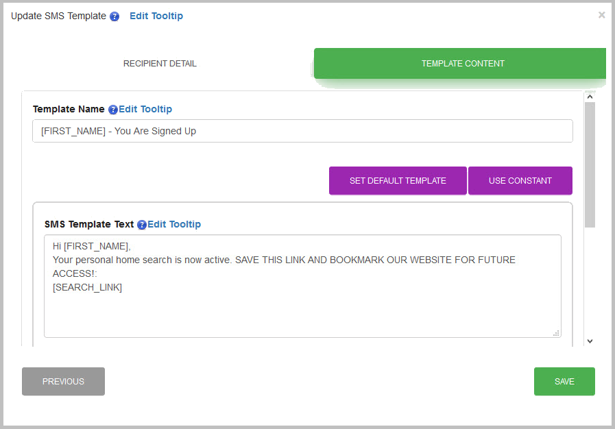Open Edit Tooltip link in the dialog header
Image resolution: width=615 pixels, height=429 pixels.
[156, 16]
